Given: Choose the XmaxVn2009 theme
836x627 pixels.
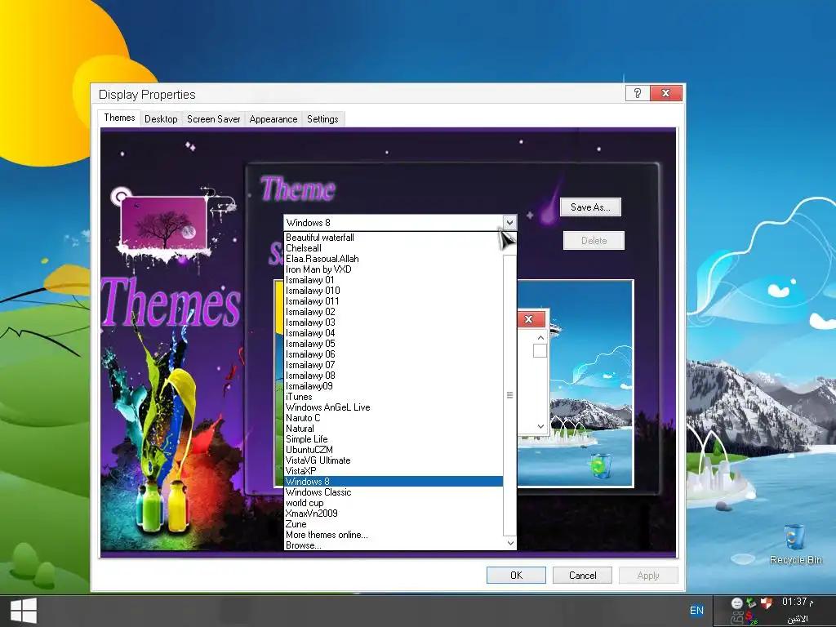Looking at the screenshot, I should point(394,514).
